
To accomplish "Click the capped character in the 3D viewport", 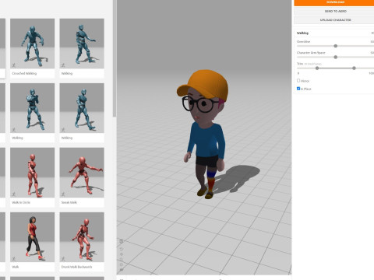I will point(205,134).
